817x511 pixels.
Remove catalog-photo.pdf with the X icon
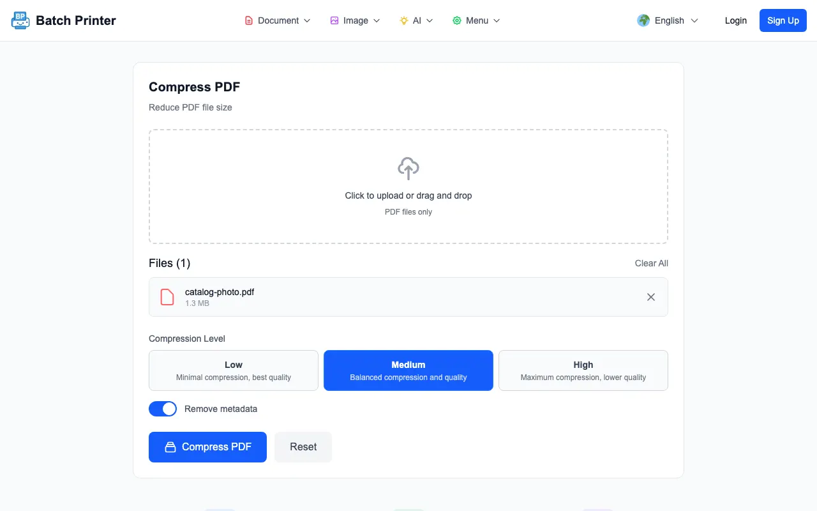pyautogui.click(x=651, y=297)
